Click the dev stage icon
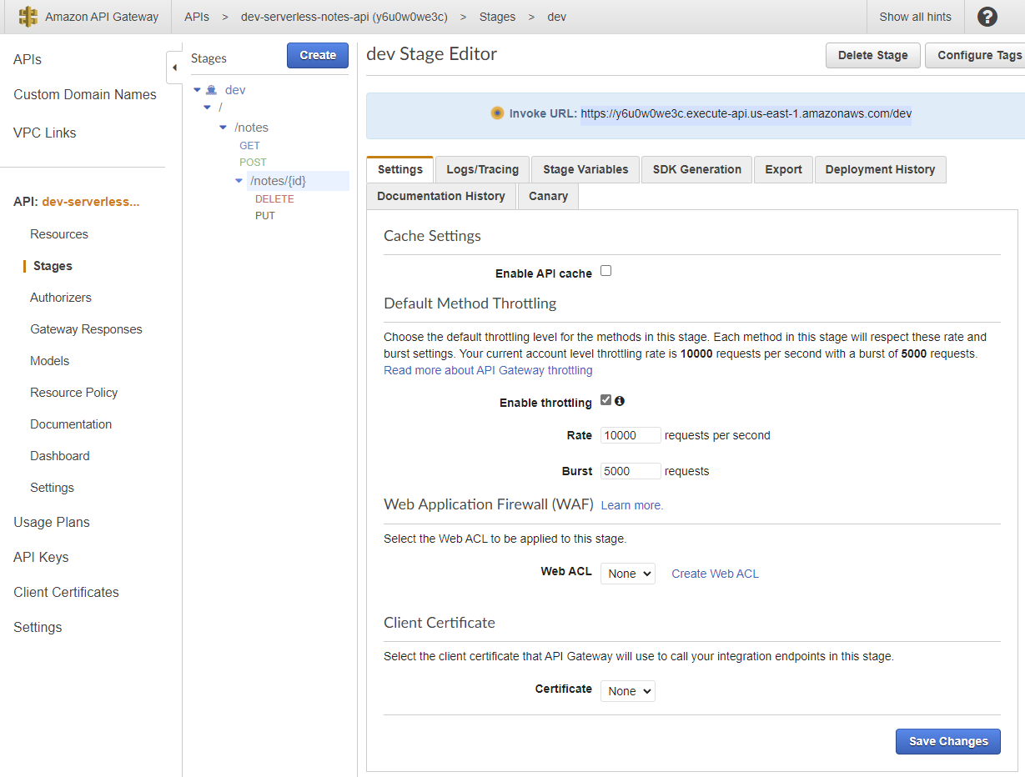The width and height of the screenshot is (1025, 777). pos(212,90)
